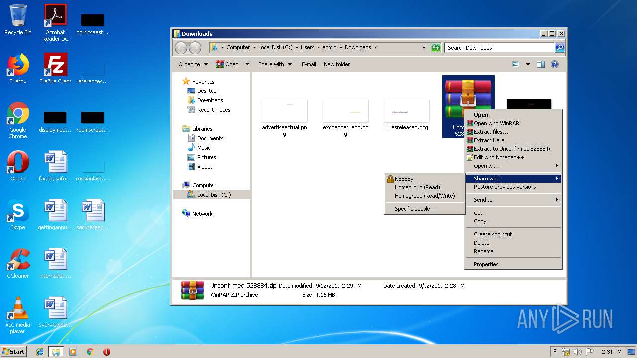Select the secureteac Word document icon
Screen dimensions: 637x358
[93, 215]
